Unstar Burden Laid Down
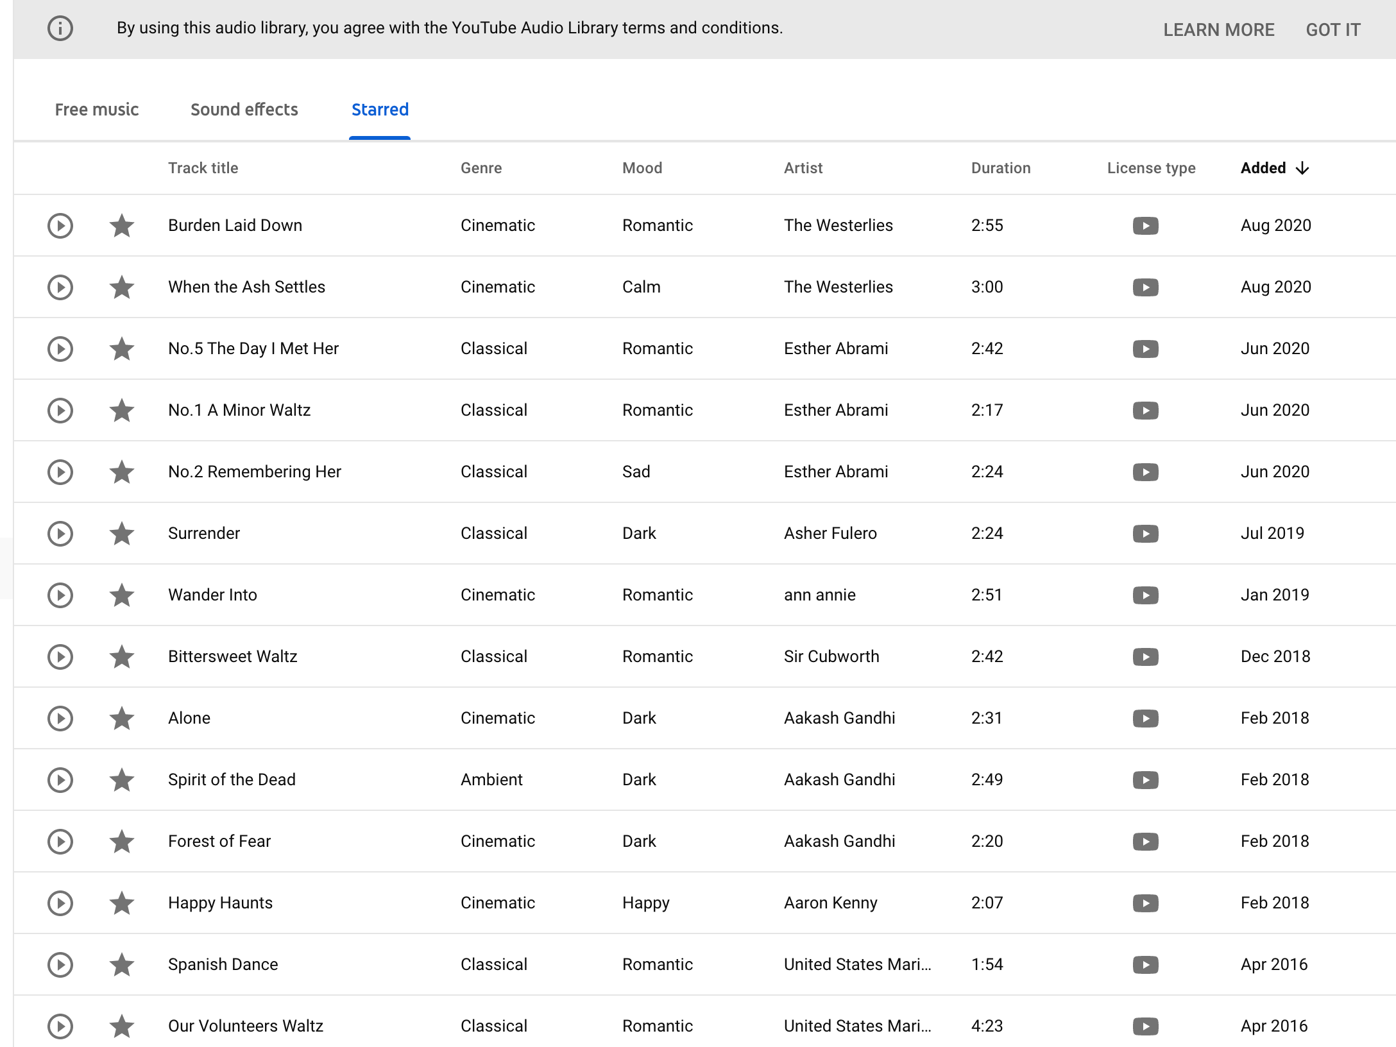Viewport: 1396px width, 1047px height. [122, 225]
